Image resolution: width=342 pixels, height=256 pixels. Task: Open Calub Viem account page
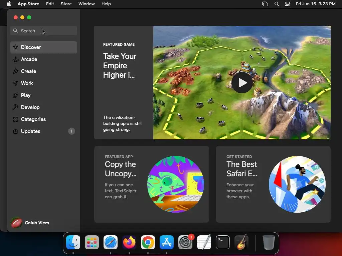[x=30, y=222]
